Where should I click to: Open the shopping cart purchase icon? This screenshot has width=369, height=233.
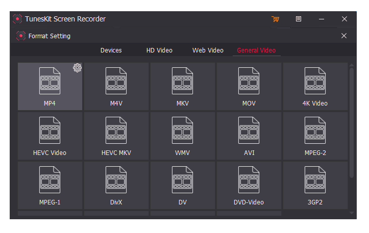point(275,19)
